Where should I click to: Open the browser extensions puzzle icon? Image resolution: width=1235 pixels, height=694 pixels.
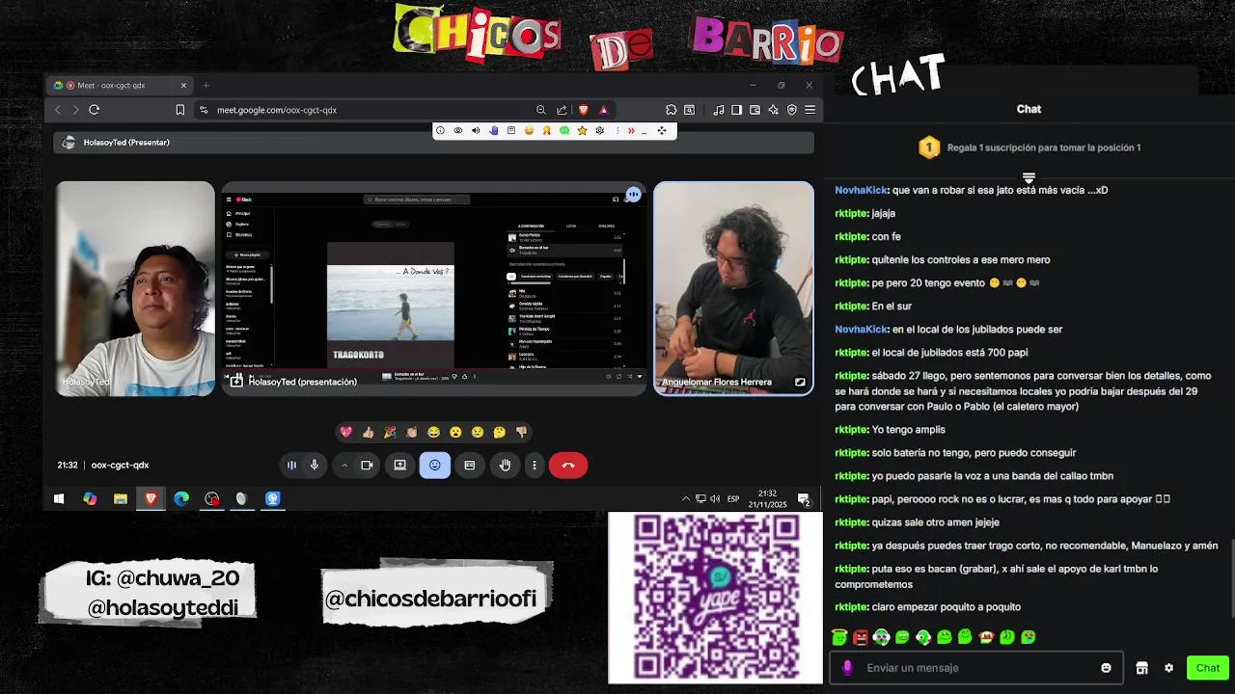tap(671, 110)
